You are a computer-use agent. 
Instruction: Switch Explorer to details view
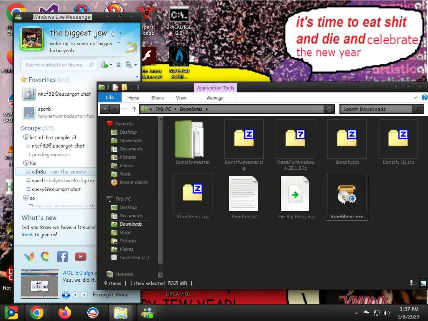(413, 283)
